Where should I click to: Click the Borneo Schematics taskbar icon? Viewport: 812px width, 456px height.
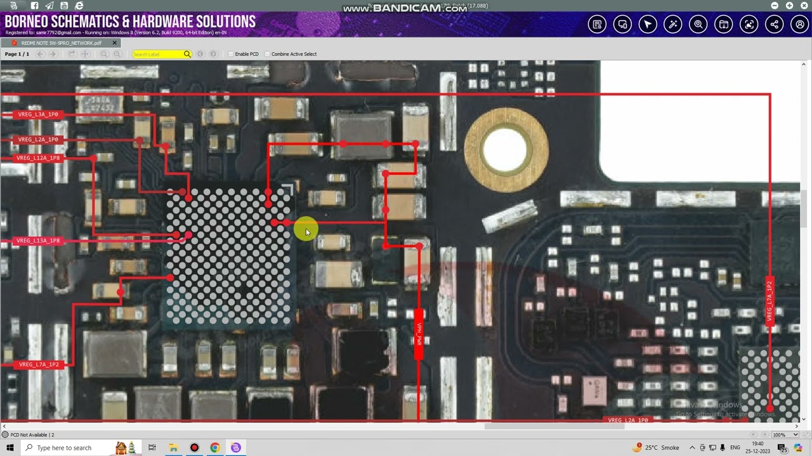236,448
